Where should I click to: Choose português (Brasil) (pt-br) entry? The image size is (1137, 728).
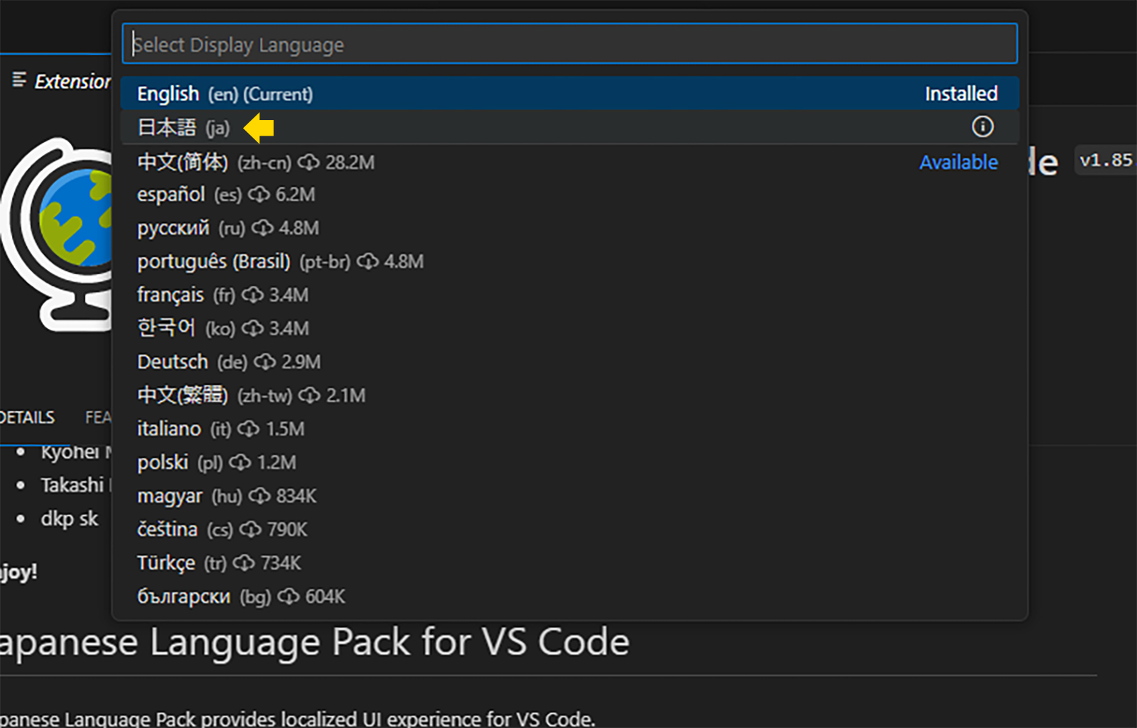pyautogui.click(x=569, y=261)
